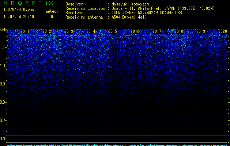This screenshot has height=146, width=230.
Task: Click observer name Masayuki Kobayashi
Action: tap(131, 4)
